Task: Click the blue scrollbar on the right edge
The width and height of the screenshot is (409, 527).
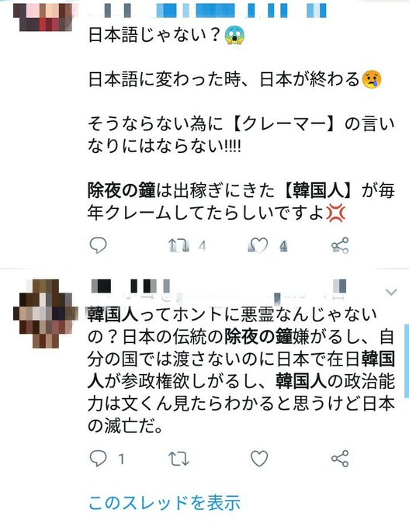Action: point(407,361)
